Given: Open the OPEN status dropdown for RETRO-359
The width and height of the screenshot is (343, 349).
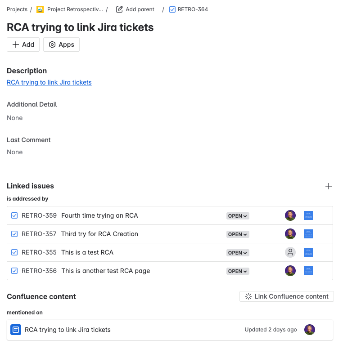Looking at the screenshot, I should pos(238,216).
